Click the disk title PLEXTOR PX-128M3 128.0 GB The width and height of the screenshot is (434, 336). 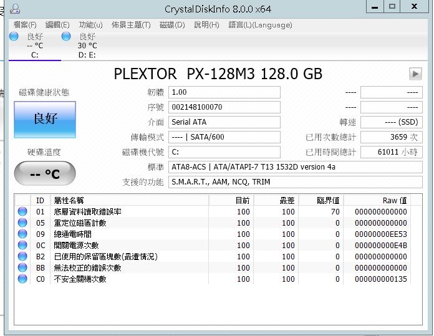click(x=218, y=74)
